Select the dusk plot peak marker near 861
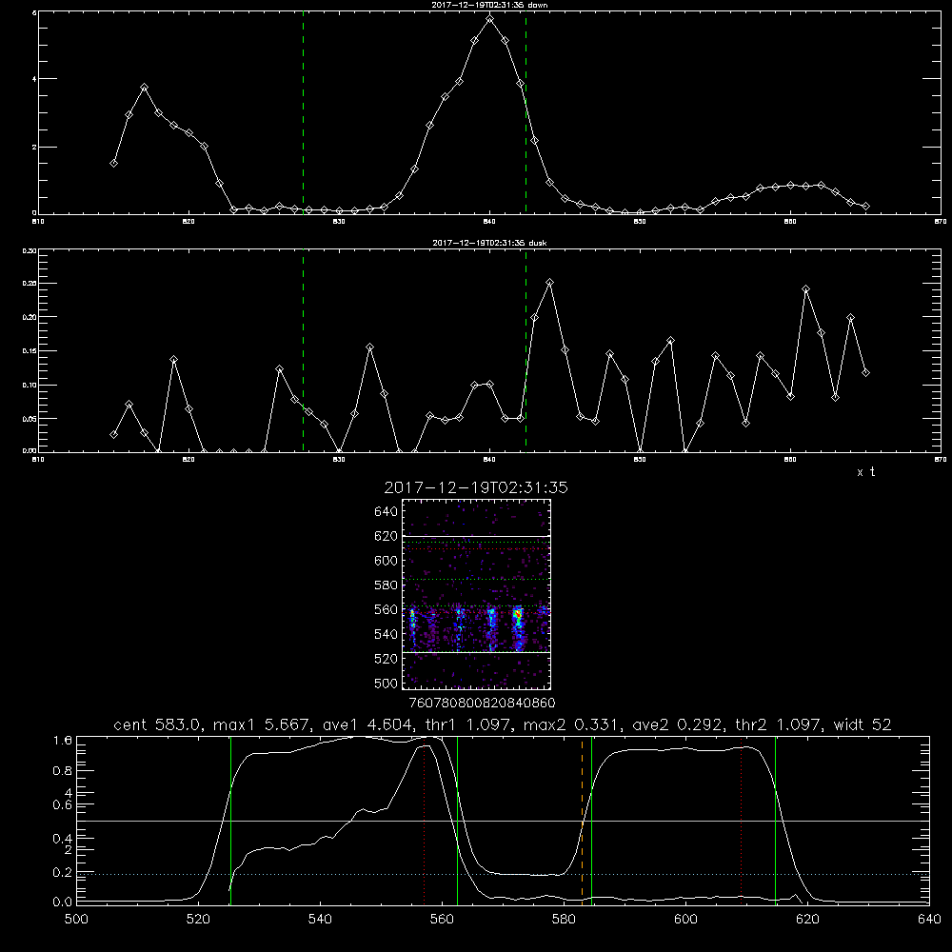Viewport: 952px width, 952px height. pyautogui.click(x=805, y=289)
